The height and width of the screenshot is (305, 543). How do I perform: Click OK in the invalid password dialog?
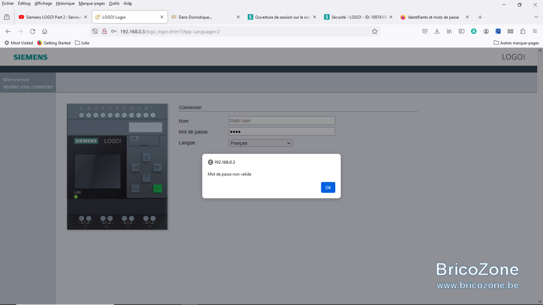click(328, 188)
